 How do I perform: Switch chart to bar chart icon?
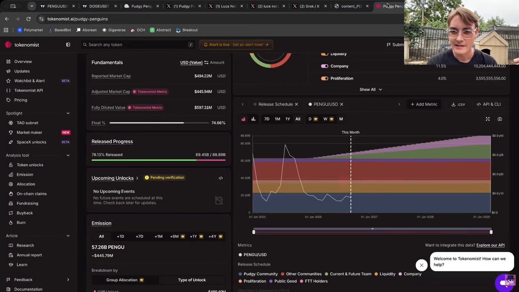[x=253, y=119]
